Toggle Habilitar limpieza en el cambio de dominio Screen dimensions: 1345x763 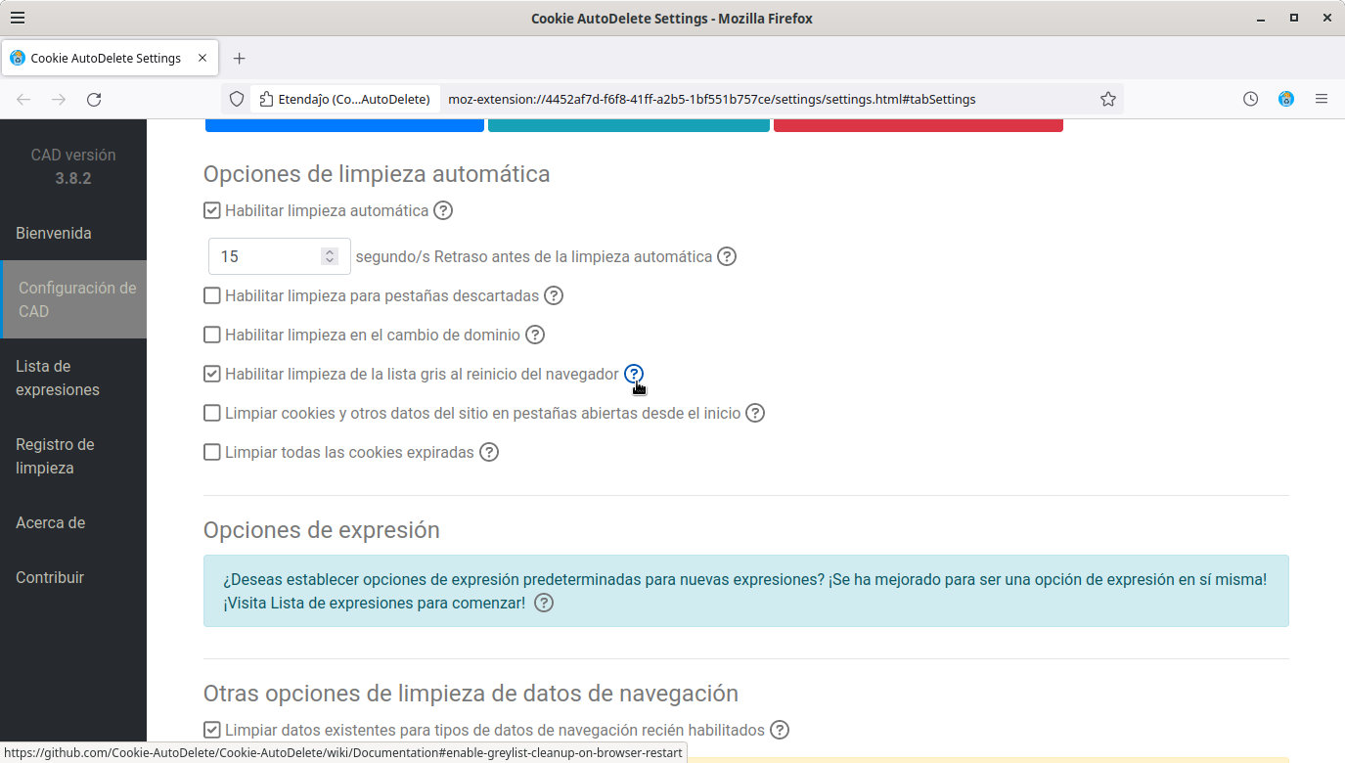(212, 335)
